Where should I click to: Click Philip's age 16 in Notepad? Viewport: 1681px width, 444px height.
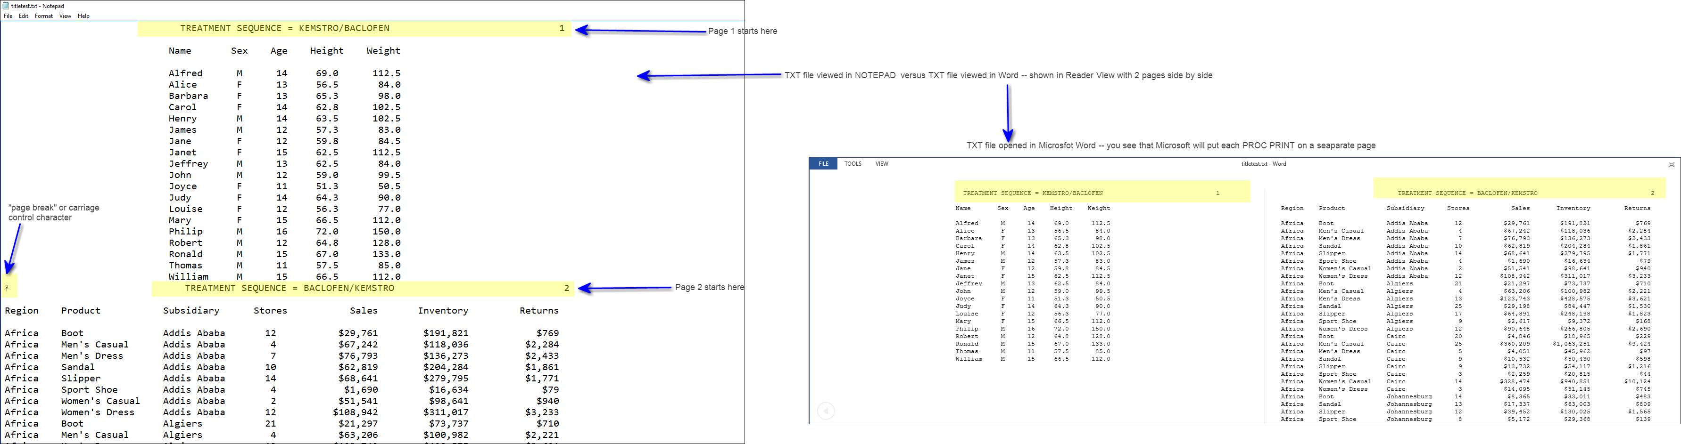coord(282,232)
